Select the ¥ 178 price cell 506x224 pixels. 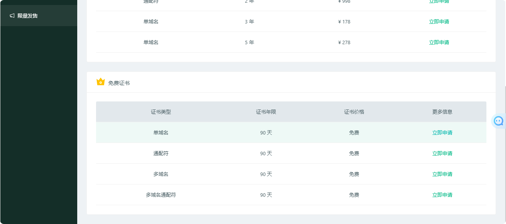click(344, 22)
